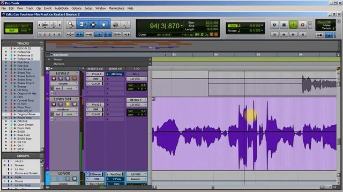This screenshot has height=192, width=343.
Task: Click the Rewind transport button
Action: tap(284, 34)
